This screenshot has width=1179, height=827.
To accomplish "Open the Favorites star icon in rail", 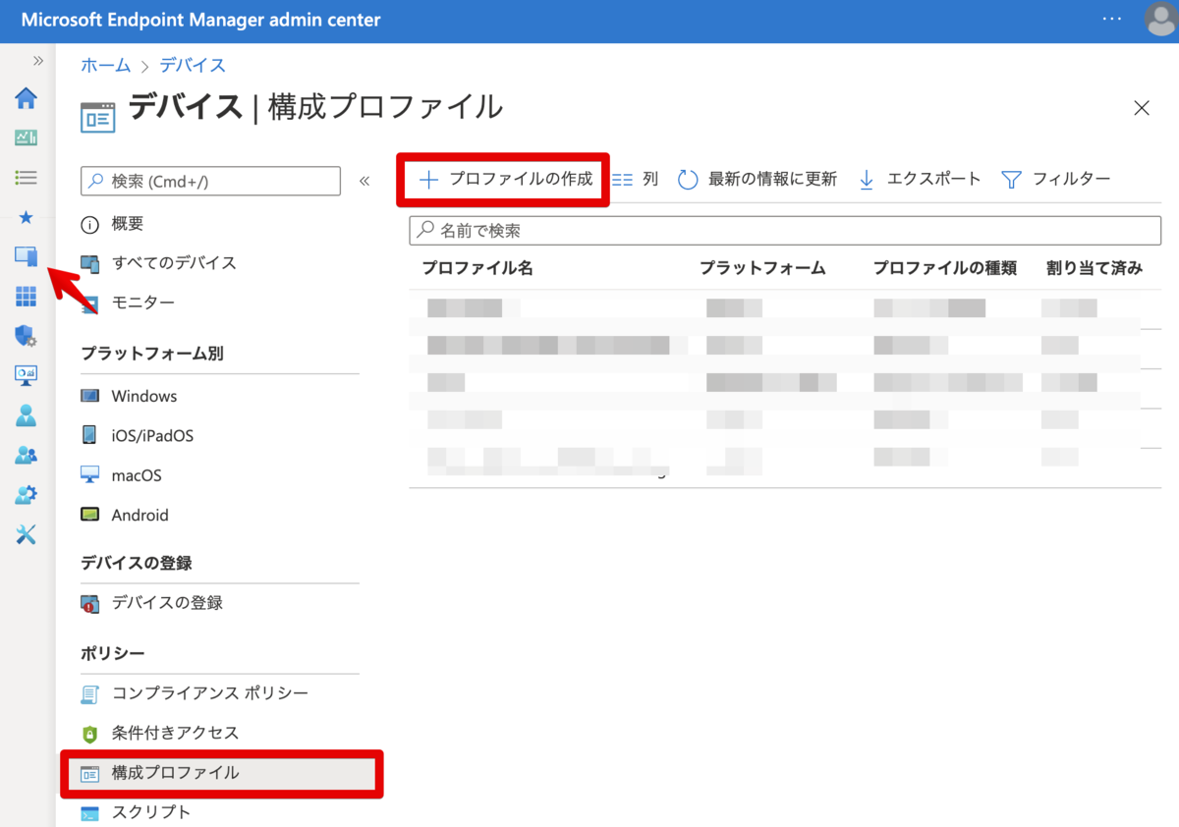I will (x=27, y=217).
